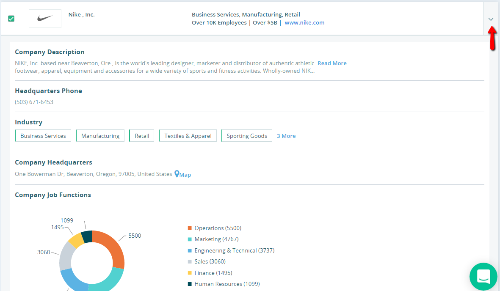Image resolution: width=500 pixels, height=291 pixels.
Task: Select the Manufacturing industry tag
Action: click(x=100, y=136)
